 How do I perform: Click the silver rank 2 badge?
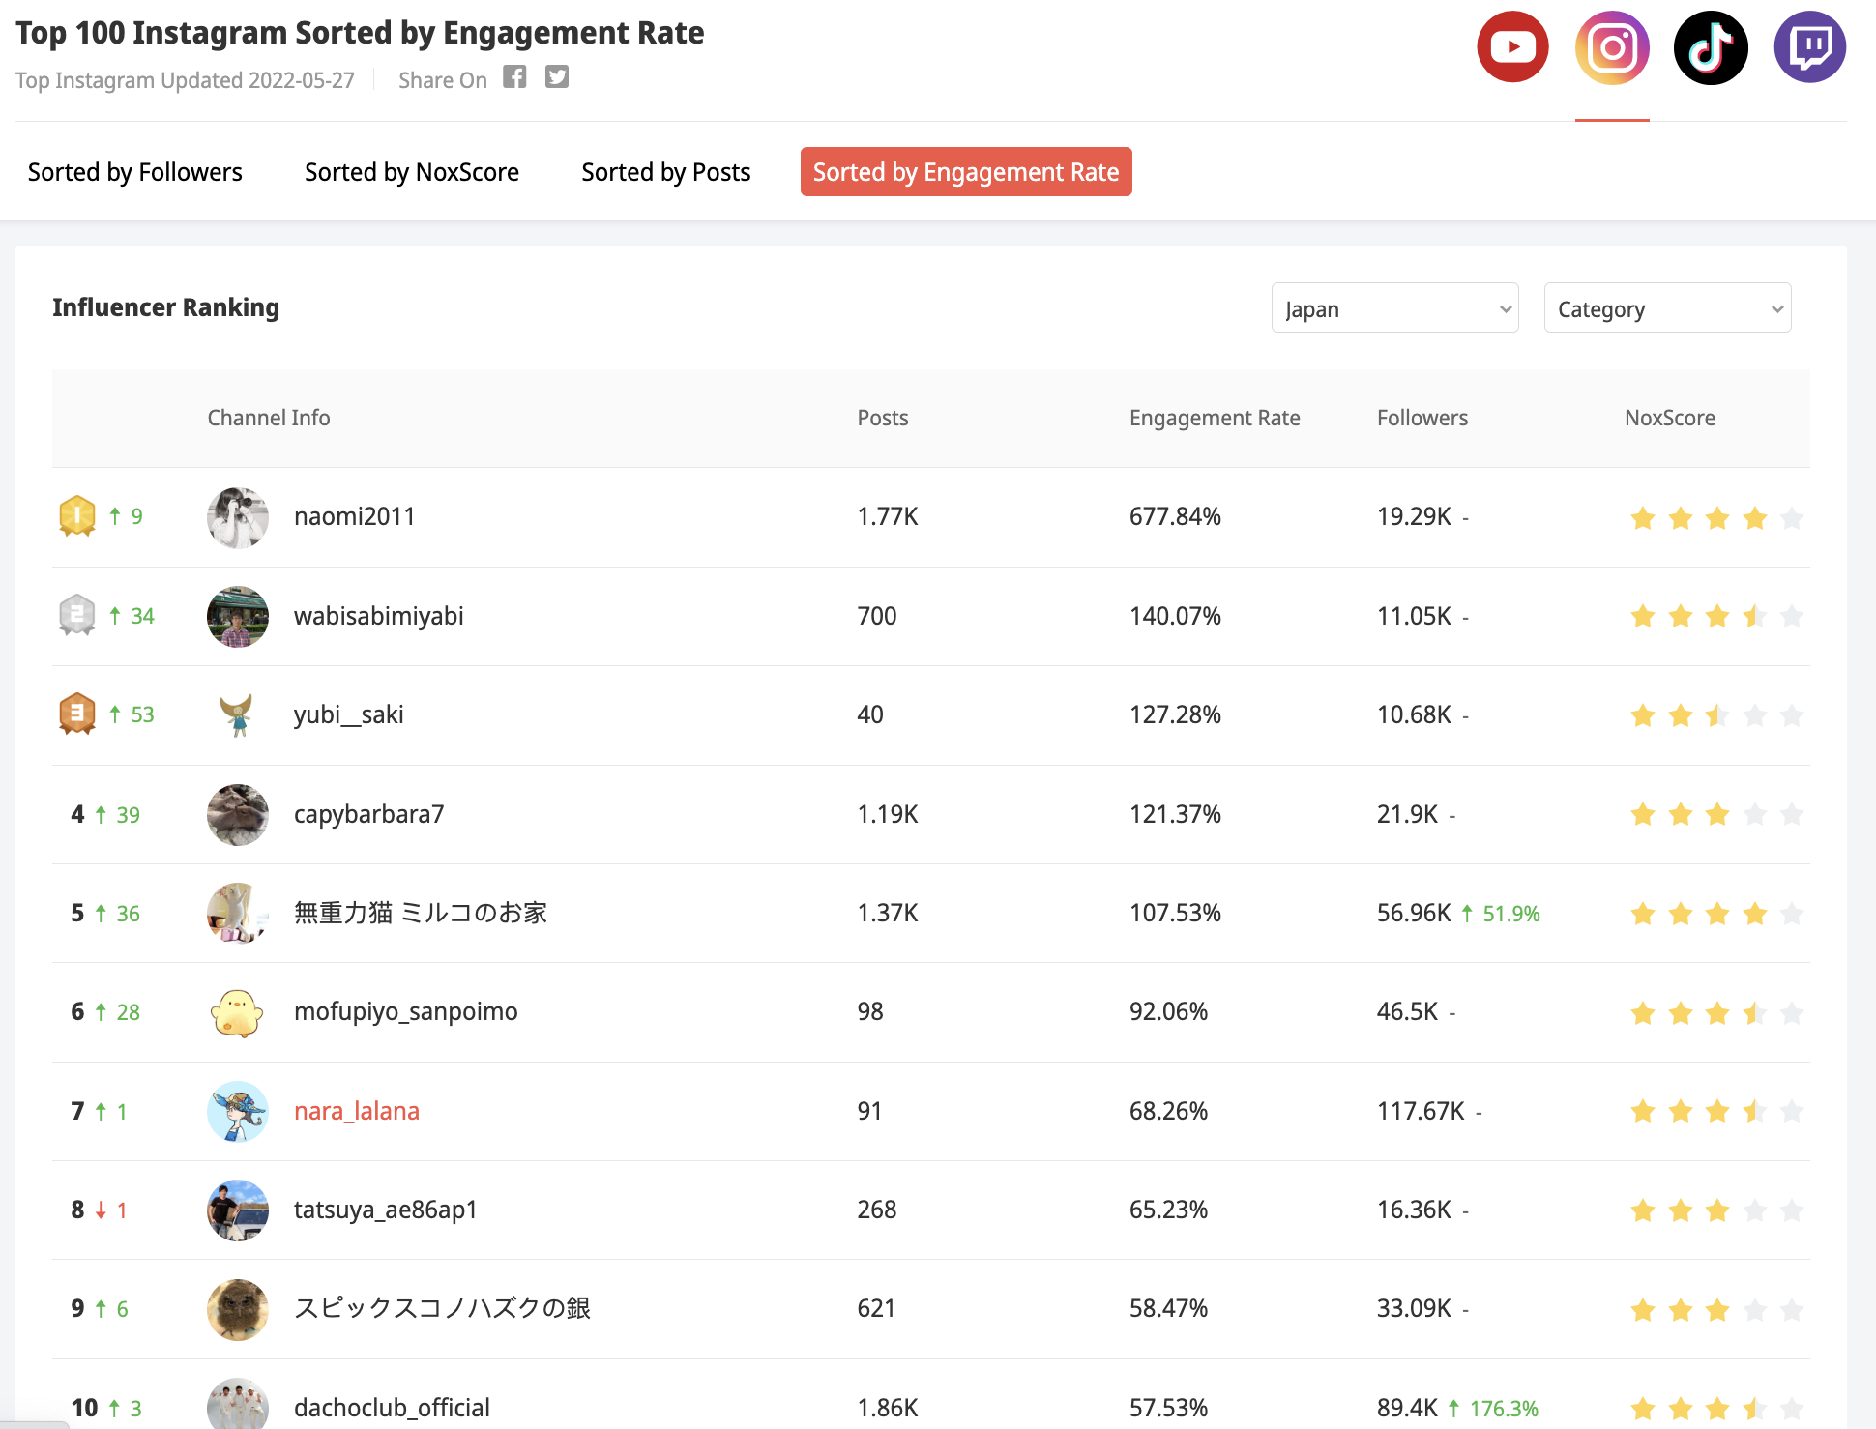click(x=77, y=615)
